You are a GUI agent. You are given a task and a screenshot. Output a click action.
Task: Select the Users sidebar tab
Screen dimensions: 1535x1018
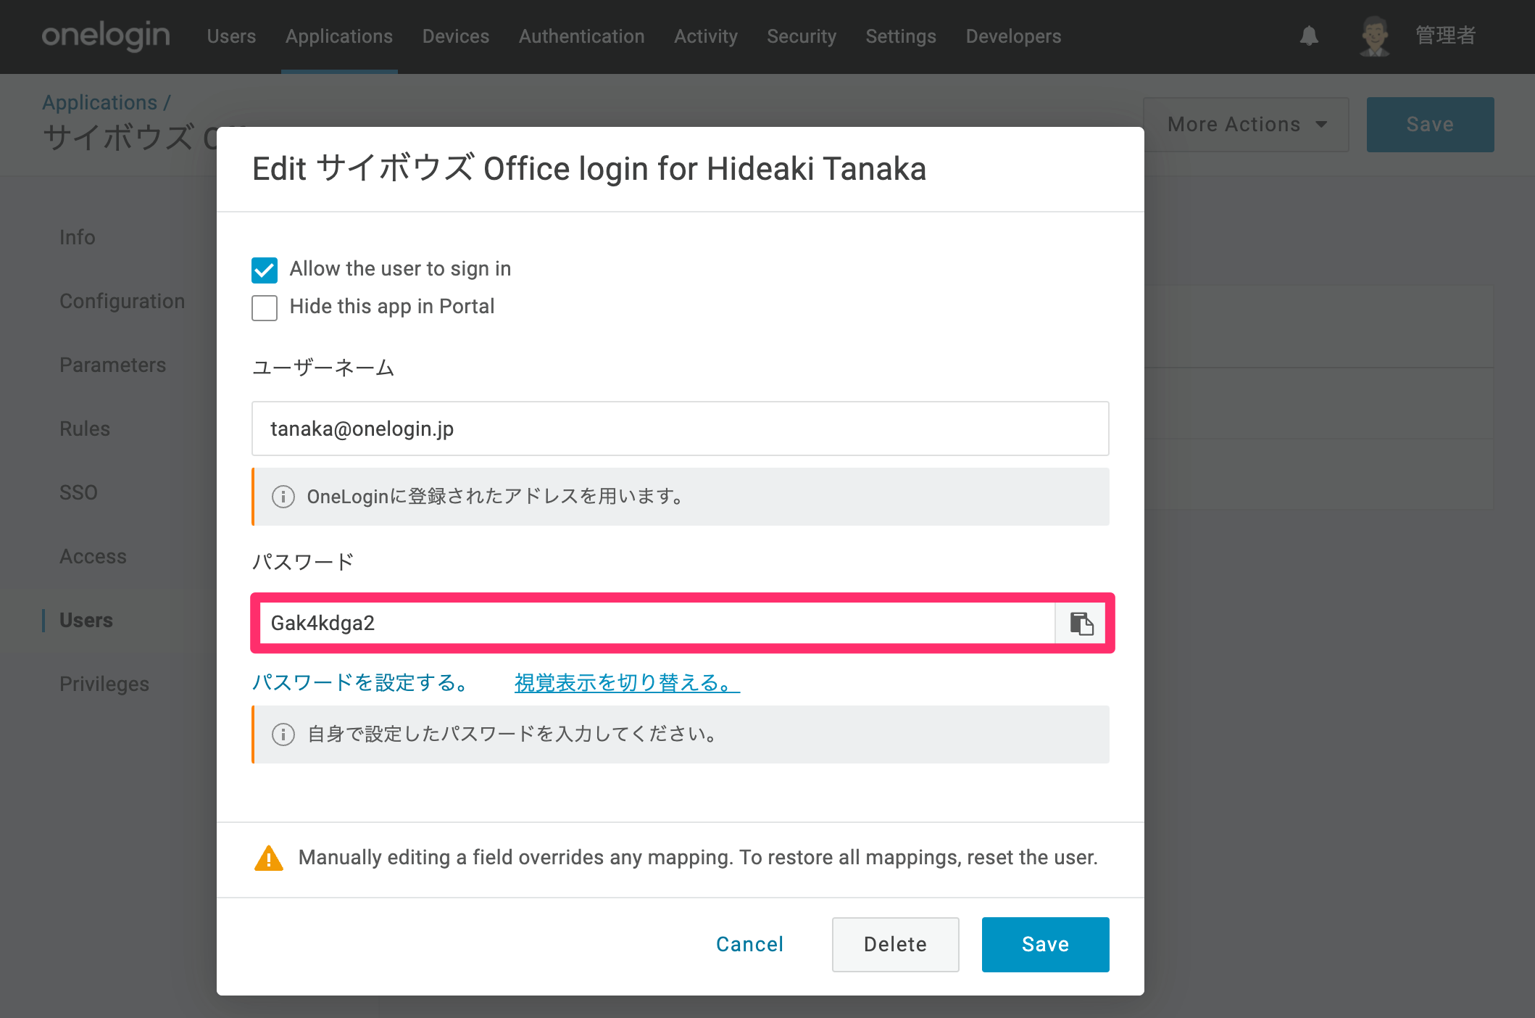86,620
